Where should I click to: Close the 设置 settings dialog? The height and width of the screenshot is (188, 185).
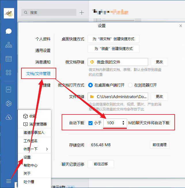(181, 26)
